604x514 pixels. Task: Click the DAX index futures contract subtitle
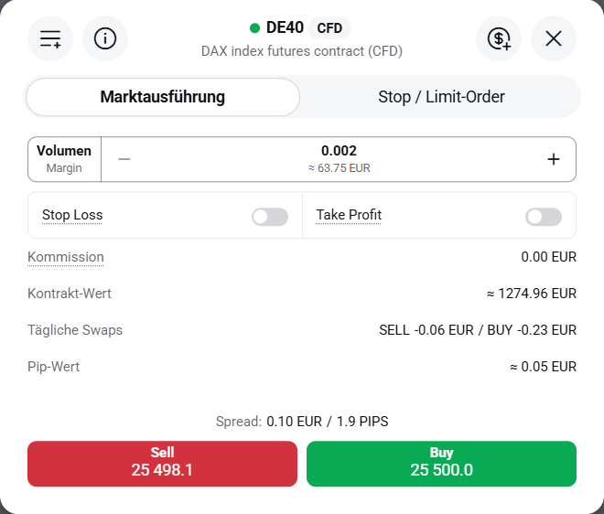tap(302, 51)
